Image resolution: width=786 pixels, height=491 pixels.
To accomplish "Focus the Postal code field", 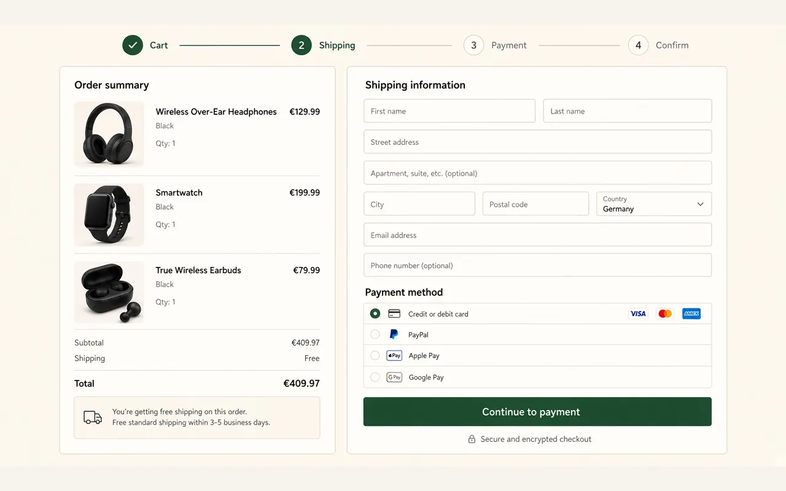I will point(535,204).
